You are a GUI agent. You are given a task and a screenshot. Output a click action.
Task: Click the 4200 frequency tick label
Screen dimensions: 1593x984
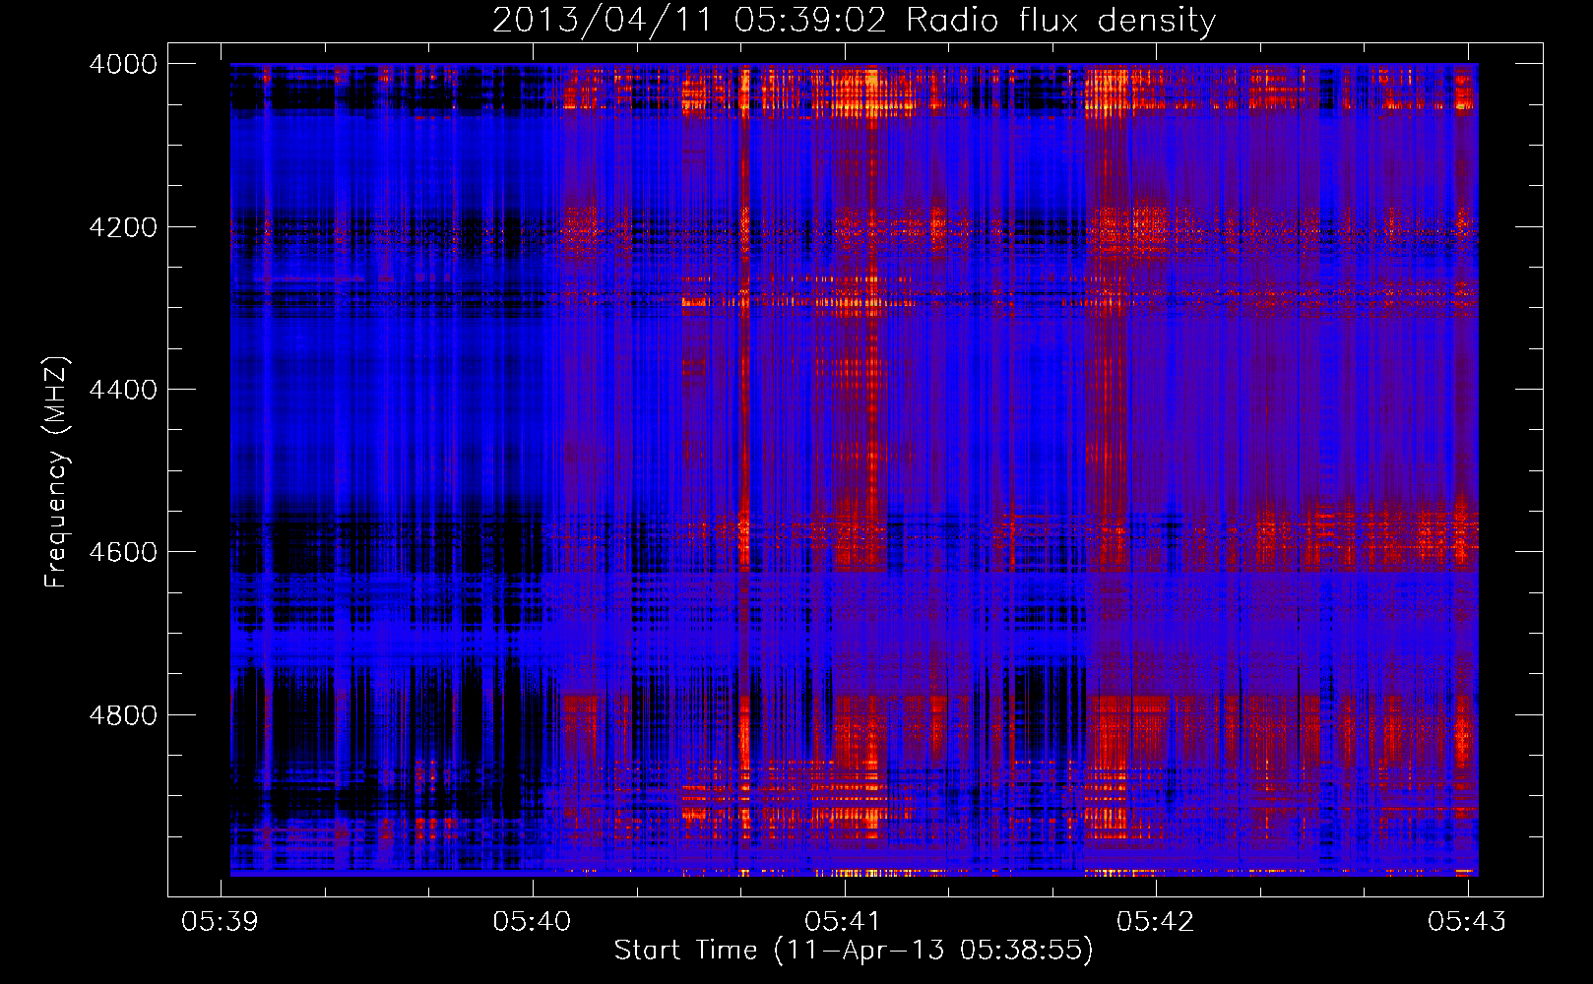(123, 227)
